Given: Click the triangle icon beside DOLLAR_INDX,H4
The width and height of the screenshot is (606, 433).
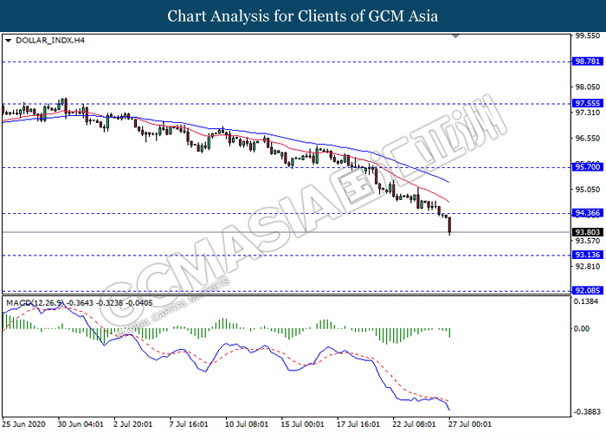Looking at the screenshot, I should (8, 40).
